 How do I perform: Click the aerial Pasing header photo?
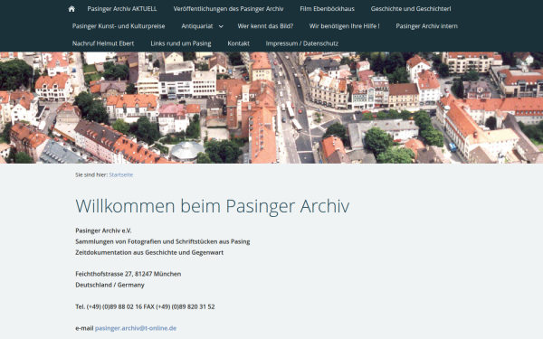271,108
